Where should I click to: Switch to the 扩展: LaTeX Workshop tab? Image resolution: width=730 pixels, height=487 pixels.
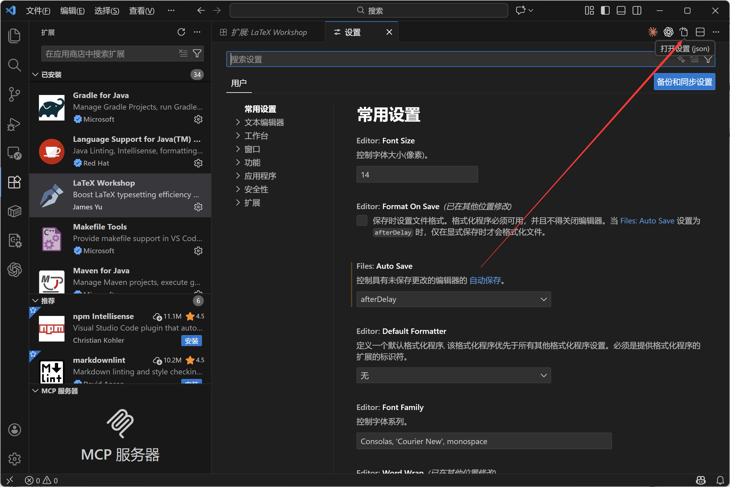click(x=269, y=32)
